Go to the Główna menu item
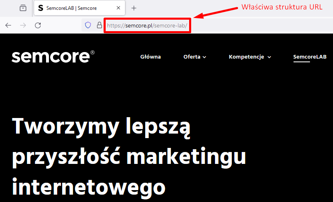 (150, 57)
